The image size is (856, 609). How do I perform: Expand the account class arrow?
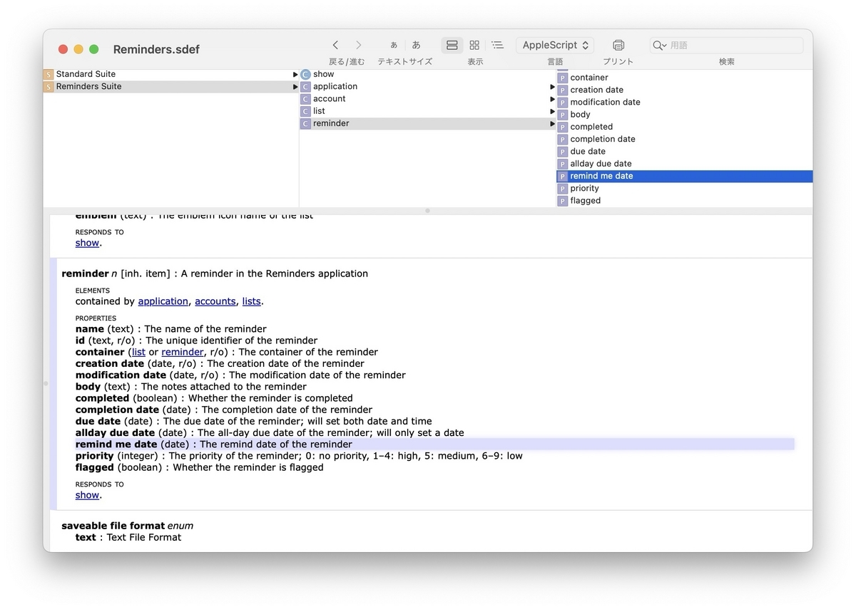pos(552,99)
